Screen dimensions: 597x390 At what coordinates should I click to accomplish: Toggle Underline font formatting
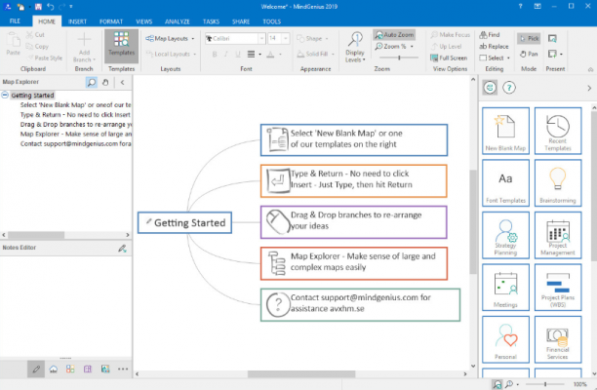click(238, 55)
